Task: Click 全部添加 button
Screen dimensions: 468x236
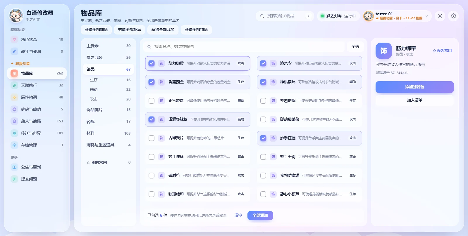Action: point(260,216)
